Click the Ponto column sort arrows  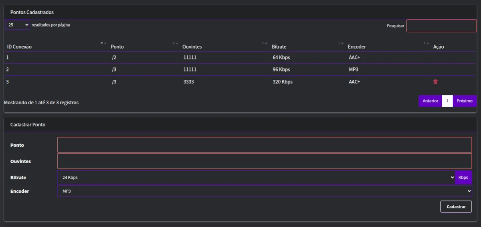175,43
